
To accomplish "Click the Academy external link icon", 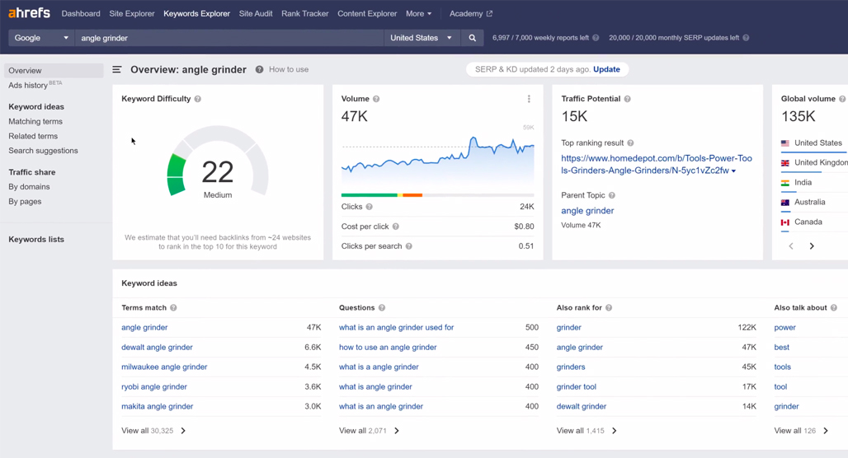I will pyautogui.click(x=489, y=13).
